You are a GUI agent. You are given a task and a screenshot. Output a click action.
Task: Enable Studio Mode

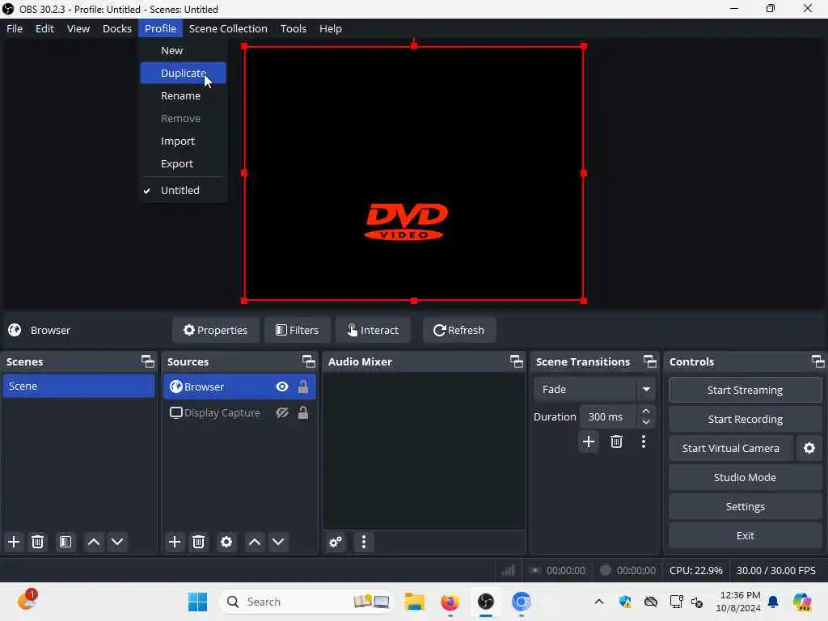point(745,477)
